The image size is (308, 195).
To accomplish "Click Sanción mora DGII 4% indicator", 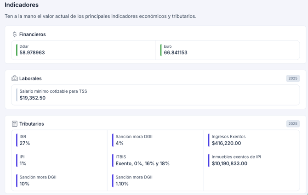I will (x=134, y=140).
